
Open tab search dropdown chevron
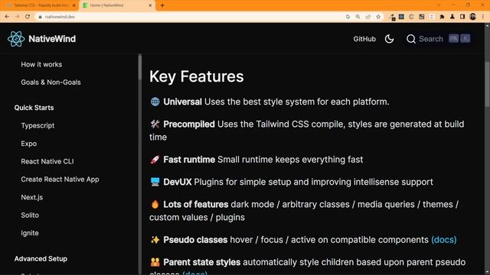click(x=439, y=5)
